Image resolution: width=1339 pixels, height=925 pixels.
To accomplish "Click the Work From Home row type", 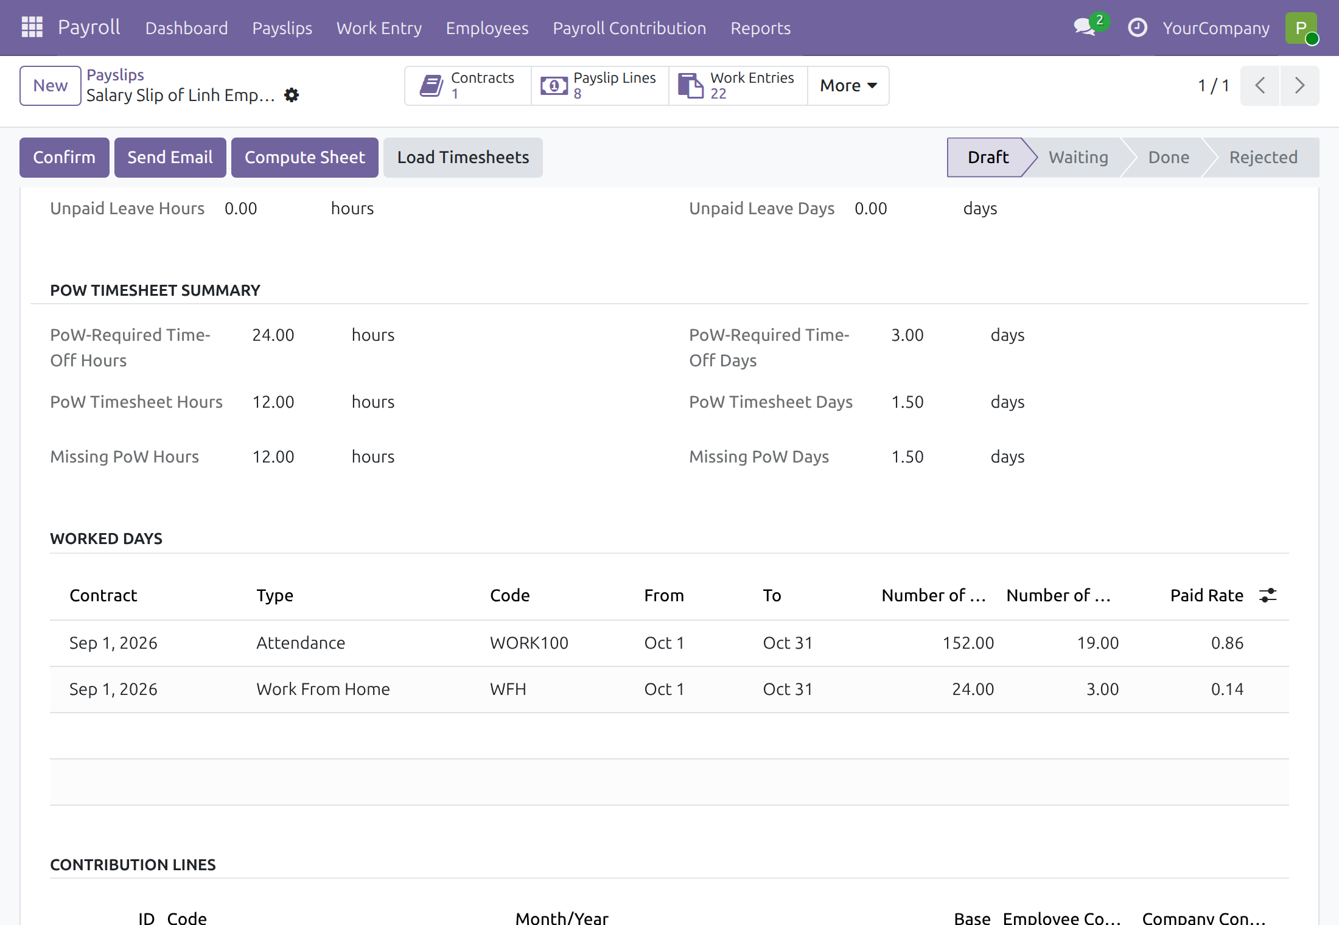I will point(323,689).
